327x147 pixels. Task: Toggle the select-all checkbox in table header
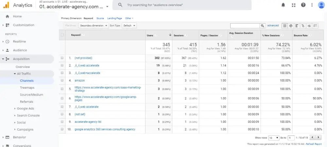62,35
